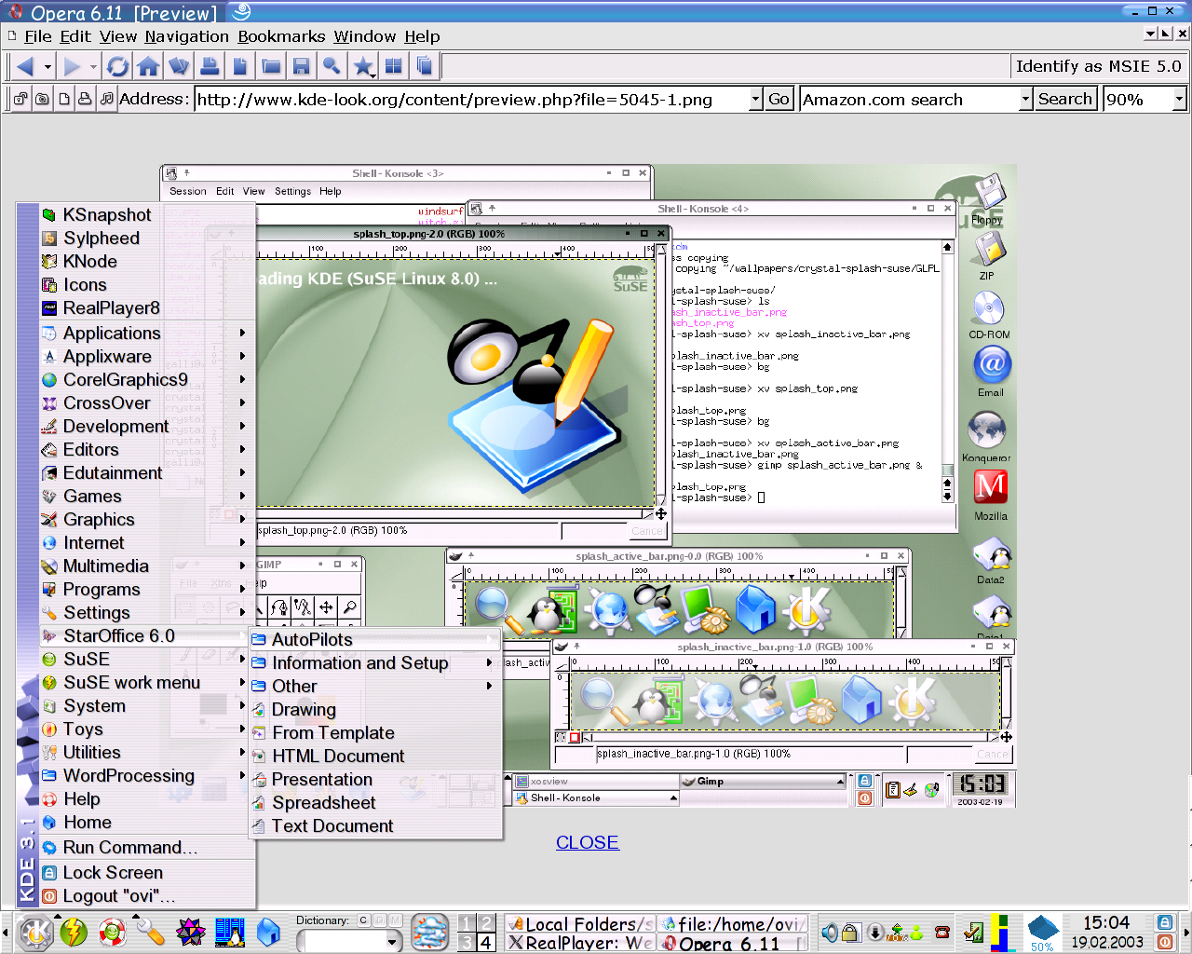Open the 90% zoom level dropdown
This screenshot has height=954, width=1192.
(1179, 100)
